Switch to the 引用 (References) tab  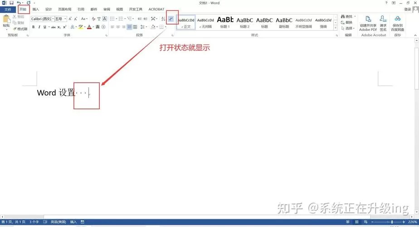(x=81, y=10)
